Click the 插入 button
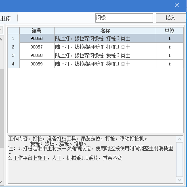The width and height of the screenshot is (187, 187). [x=171, y=18]
